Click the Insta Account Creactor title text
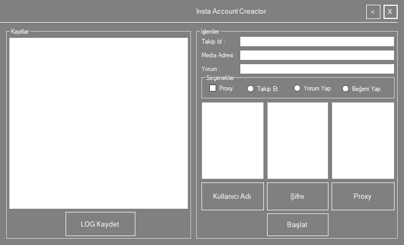 coord(231,12)
